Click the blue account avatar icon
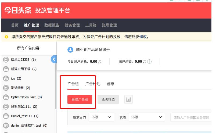Image resolution: width=216 pixels, height=136 pixels. click(70, 50)
